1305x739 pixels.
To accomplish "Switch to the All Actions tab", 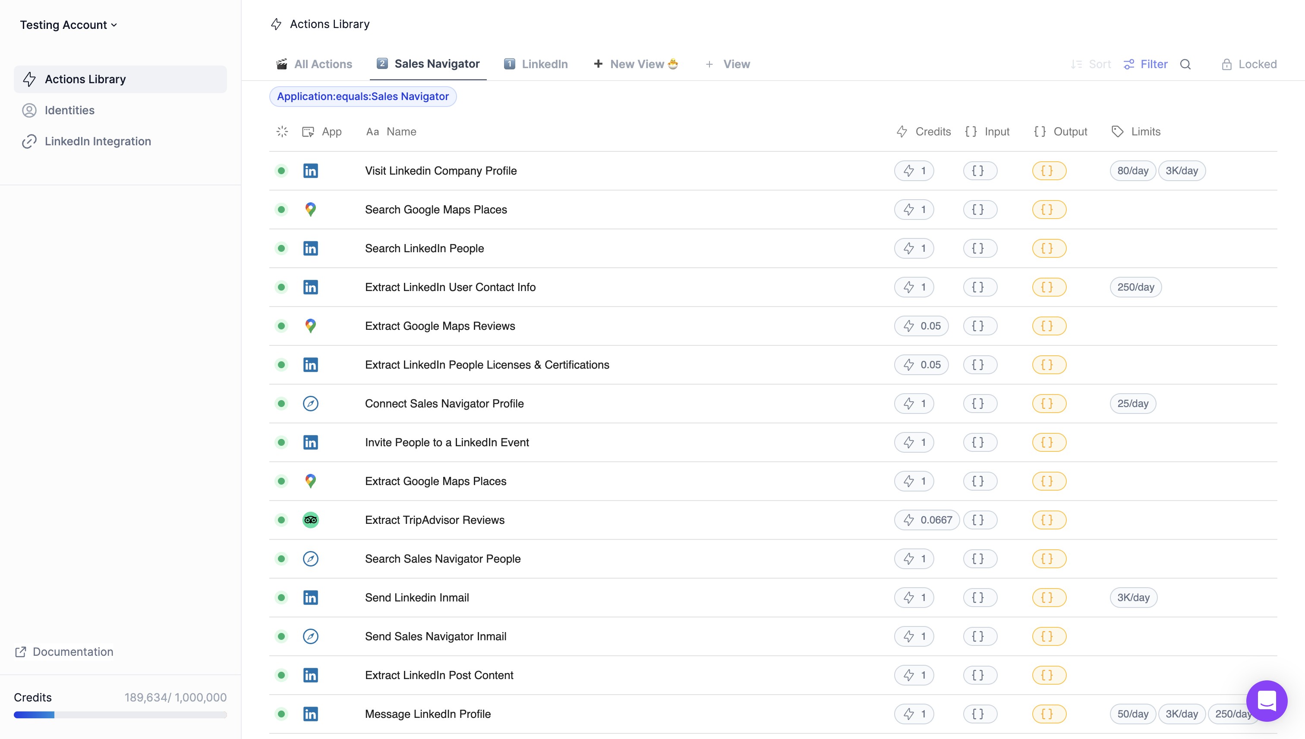I will tap(314, 64).
